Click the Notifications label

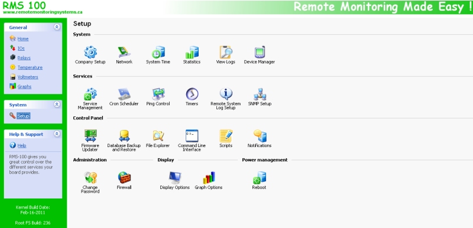click(260, 145)
